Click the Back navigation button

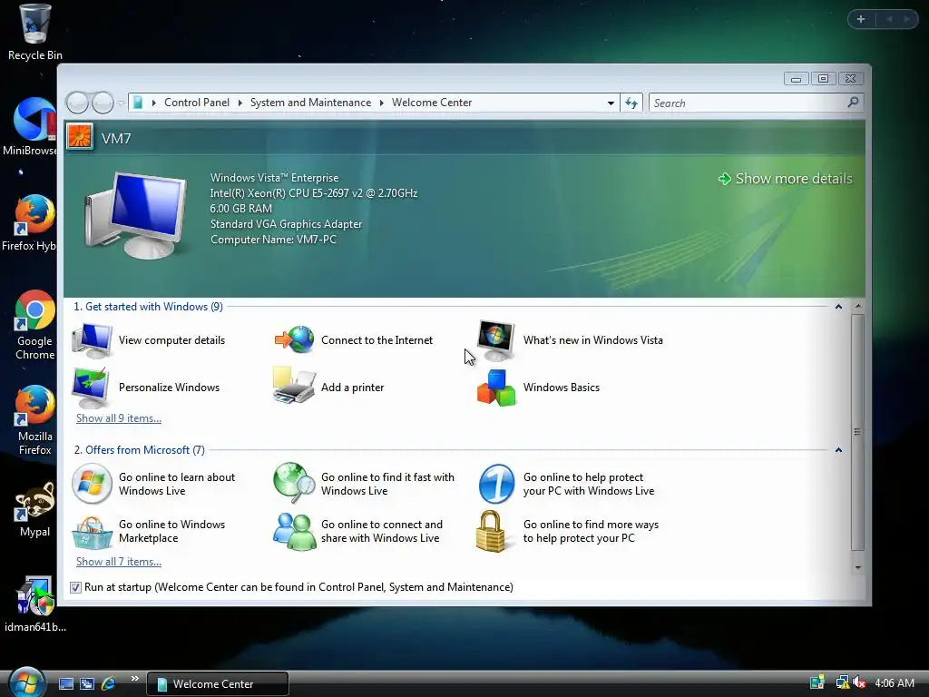pyautogui.click(x=77, y=103)
